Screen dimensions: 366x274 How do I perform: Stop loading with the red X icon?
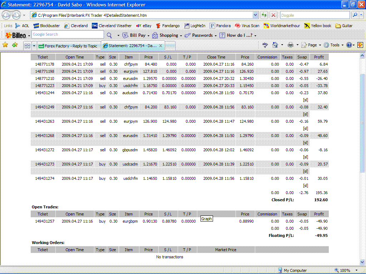click(x=273, y=15)
